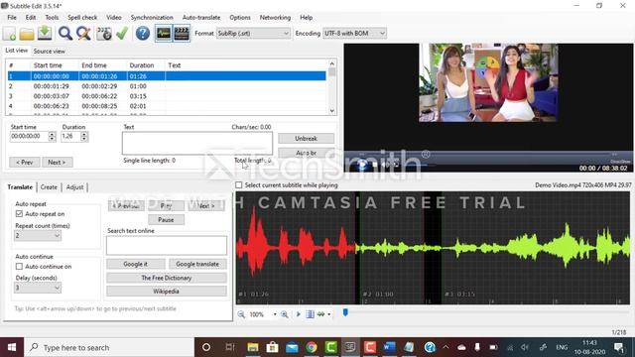Image resolution: width=635 pixels, height=357 pixels.
Task: Open the Find magnifier tool
Action: 64,33
